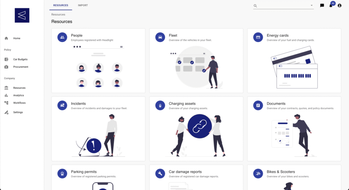This screenshot has width=349, height=190.
Task: Click the Car damage reports wrench icon
Action: click(x=160, y=174)
